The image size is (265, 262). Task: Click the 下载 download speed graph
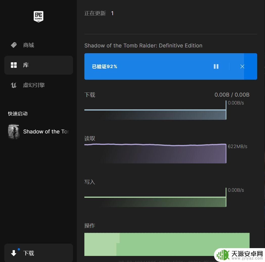pyautogui.click(x=155, y=110)
